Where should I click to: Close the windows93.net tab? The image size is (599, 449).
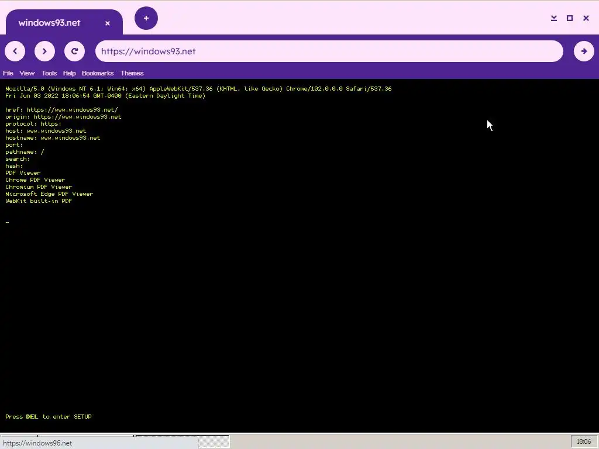point(108,23)
